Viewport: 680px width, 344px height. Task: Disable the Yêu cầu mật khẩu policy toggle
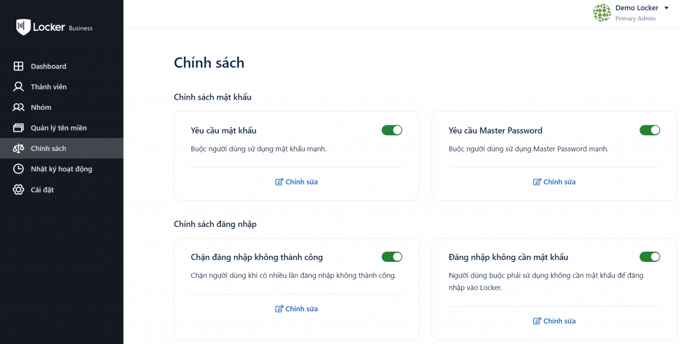coord(392,130)
